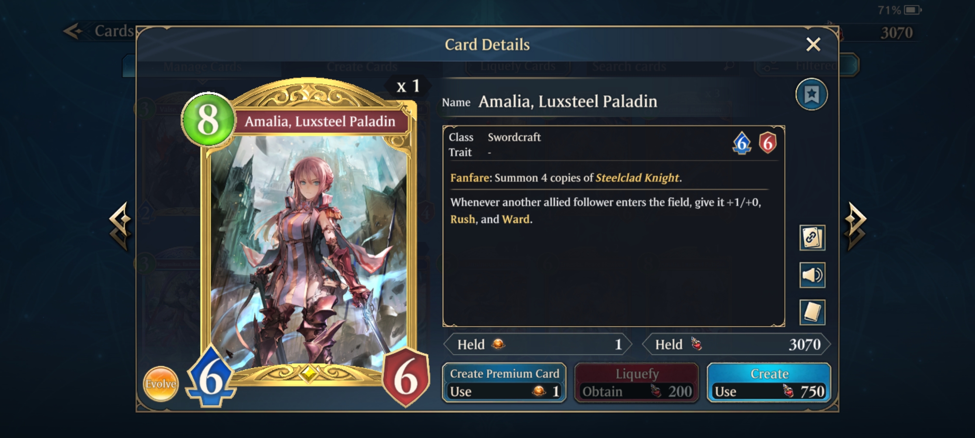Click Create to use 750 vials
The image size is (975, 438).
click(x=769, y=383)
